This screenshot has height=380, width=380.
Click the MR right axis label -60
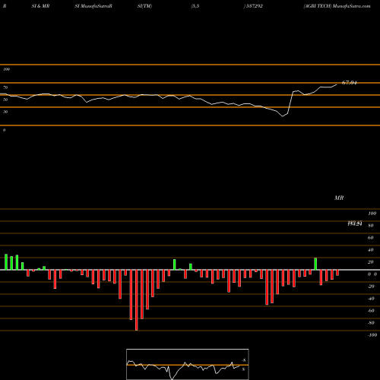coord(371,311)
